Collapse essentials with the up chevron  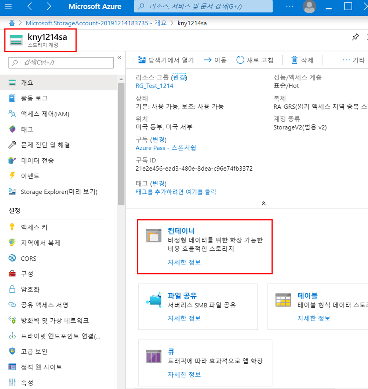pyautogui.click(x=264, y=203)
